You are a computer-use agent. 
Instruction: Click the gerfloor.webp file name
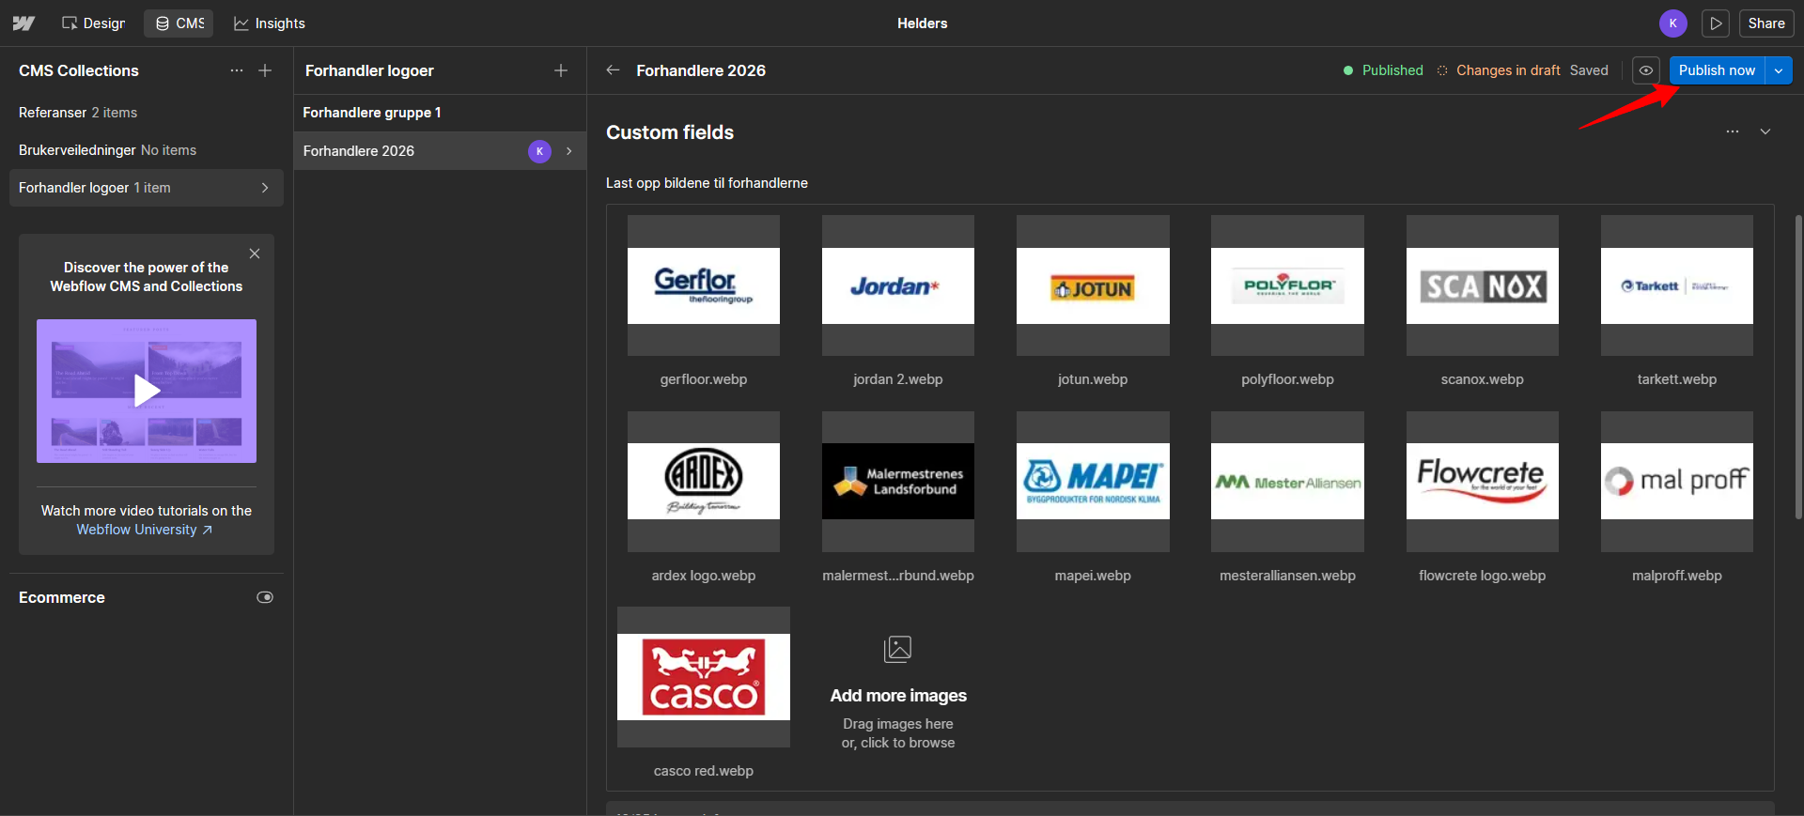click(x=704, y=379)
